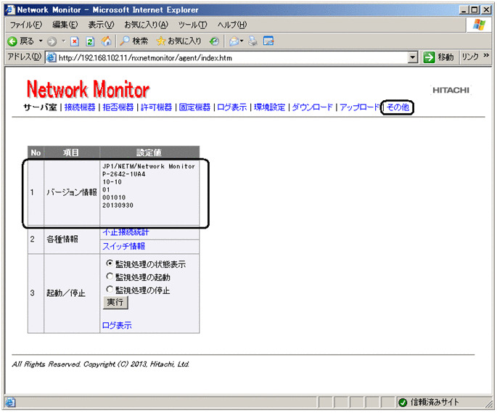Click the Back arrow icon

[12, 41]
